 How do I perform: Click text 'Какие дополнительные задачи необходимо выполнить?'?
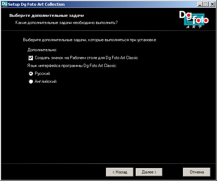click(67, 23)
